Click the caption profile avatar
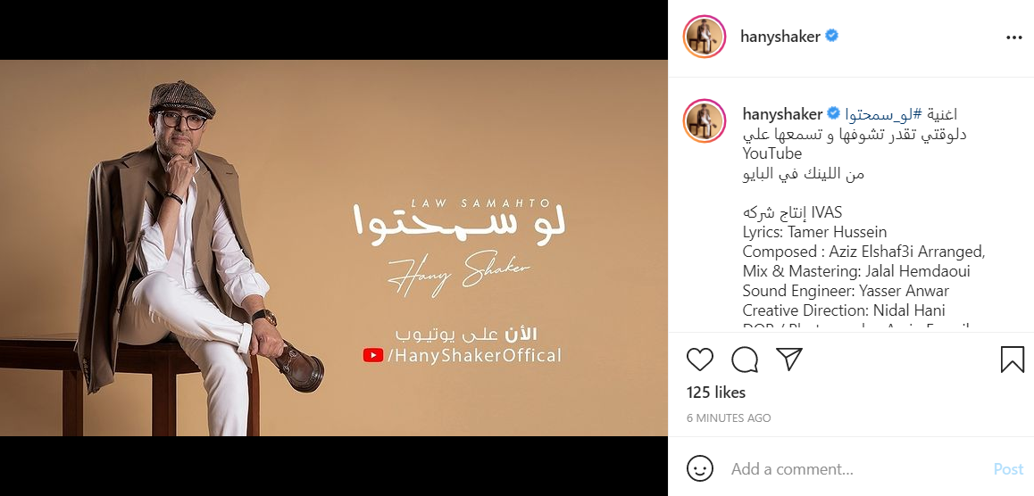 point(705,121)
